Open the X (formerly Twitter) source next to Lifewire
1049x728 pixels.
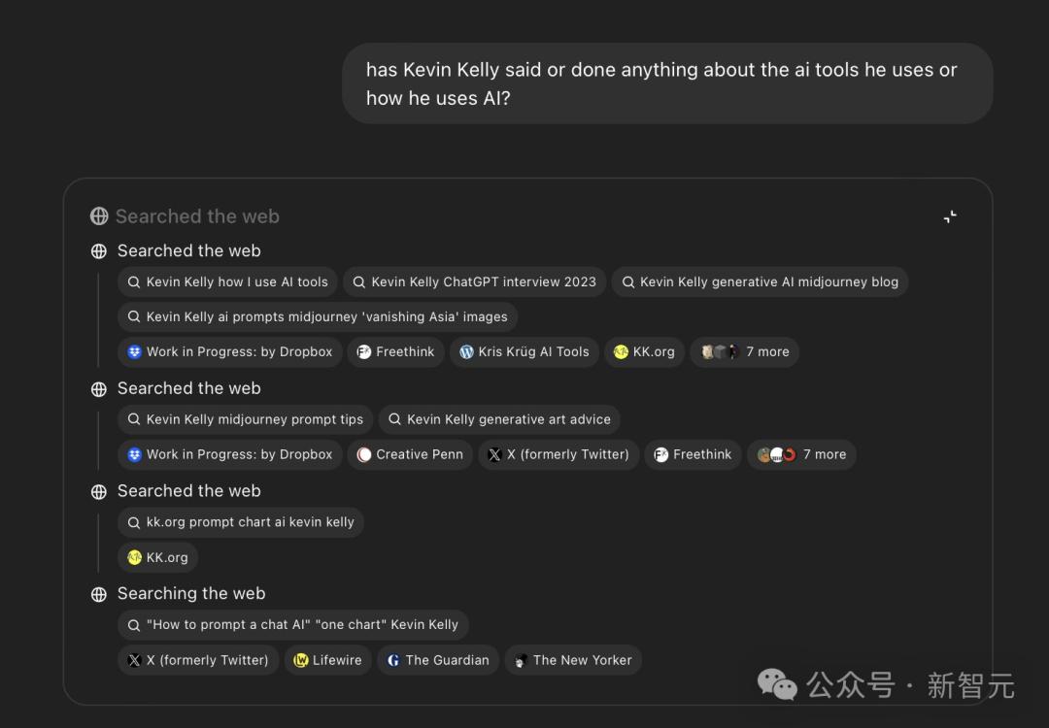(x=198, y=660)
